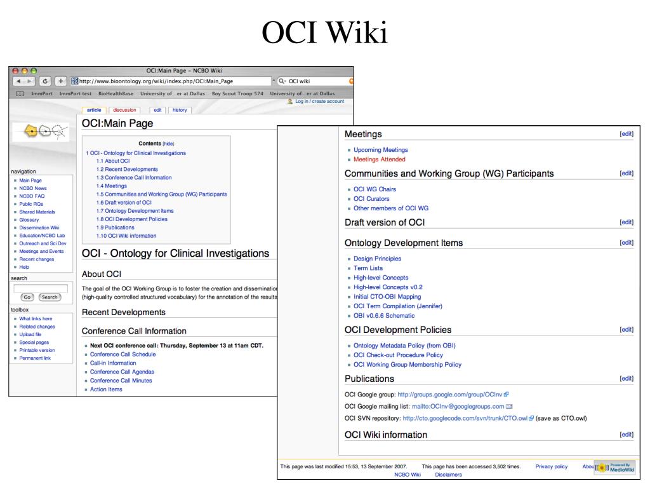This screenshot has height=488, width=650.
Task: Open ImmPort test bookmark
Action: click(x=76, y=94)
